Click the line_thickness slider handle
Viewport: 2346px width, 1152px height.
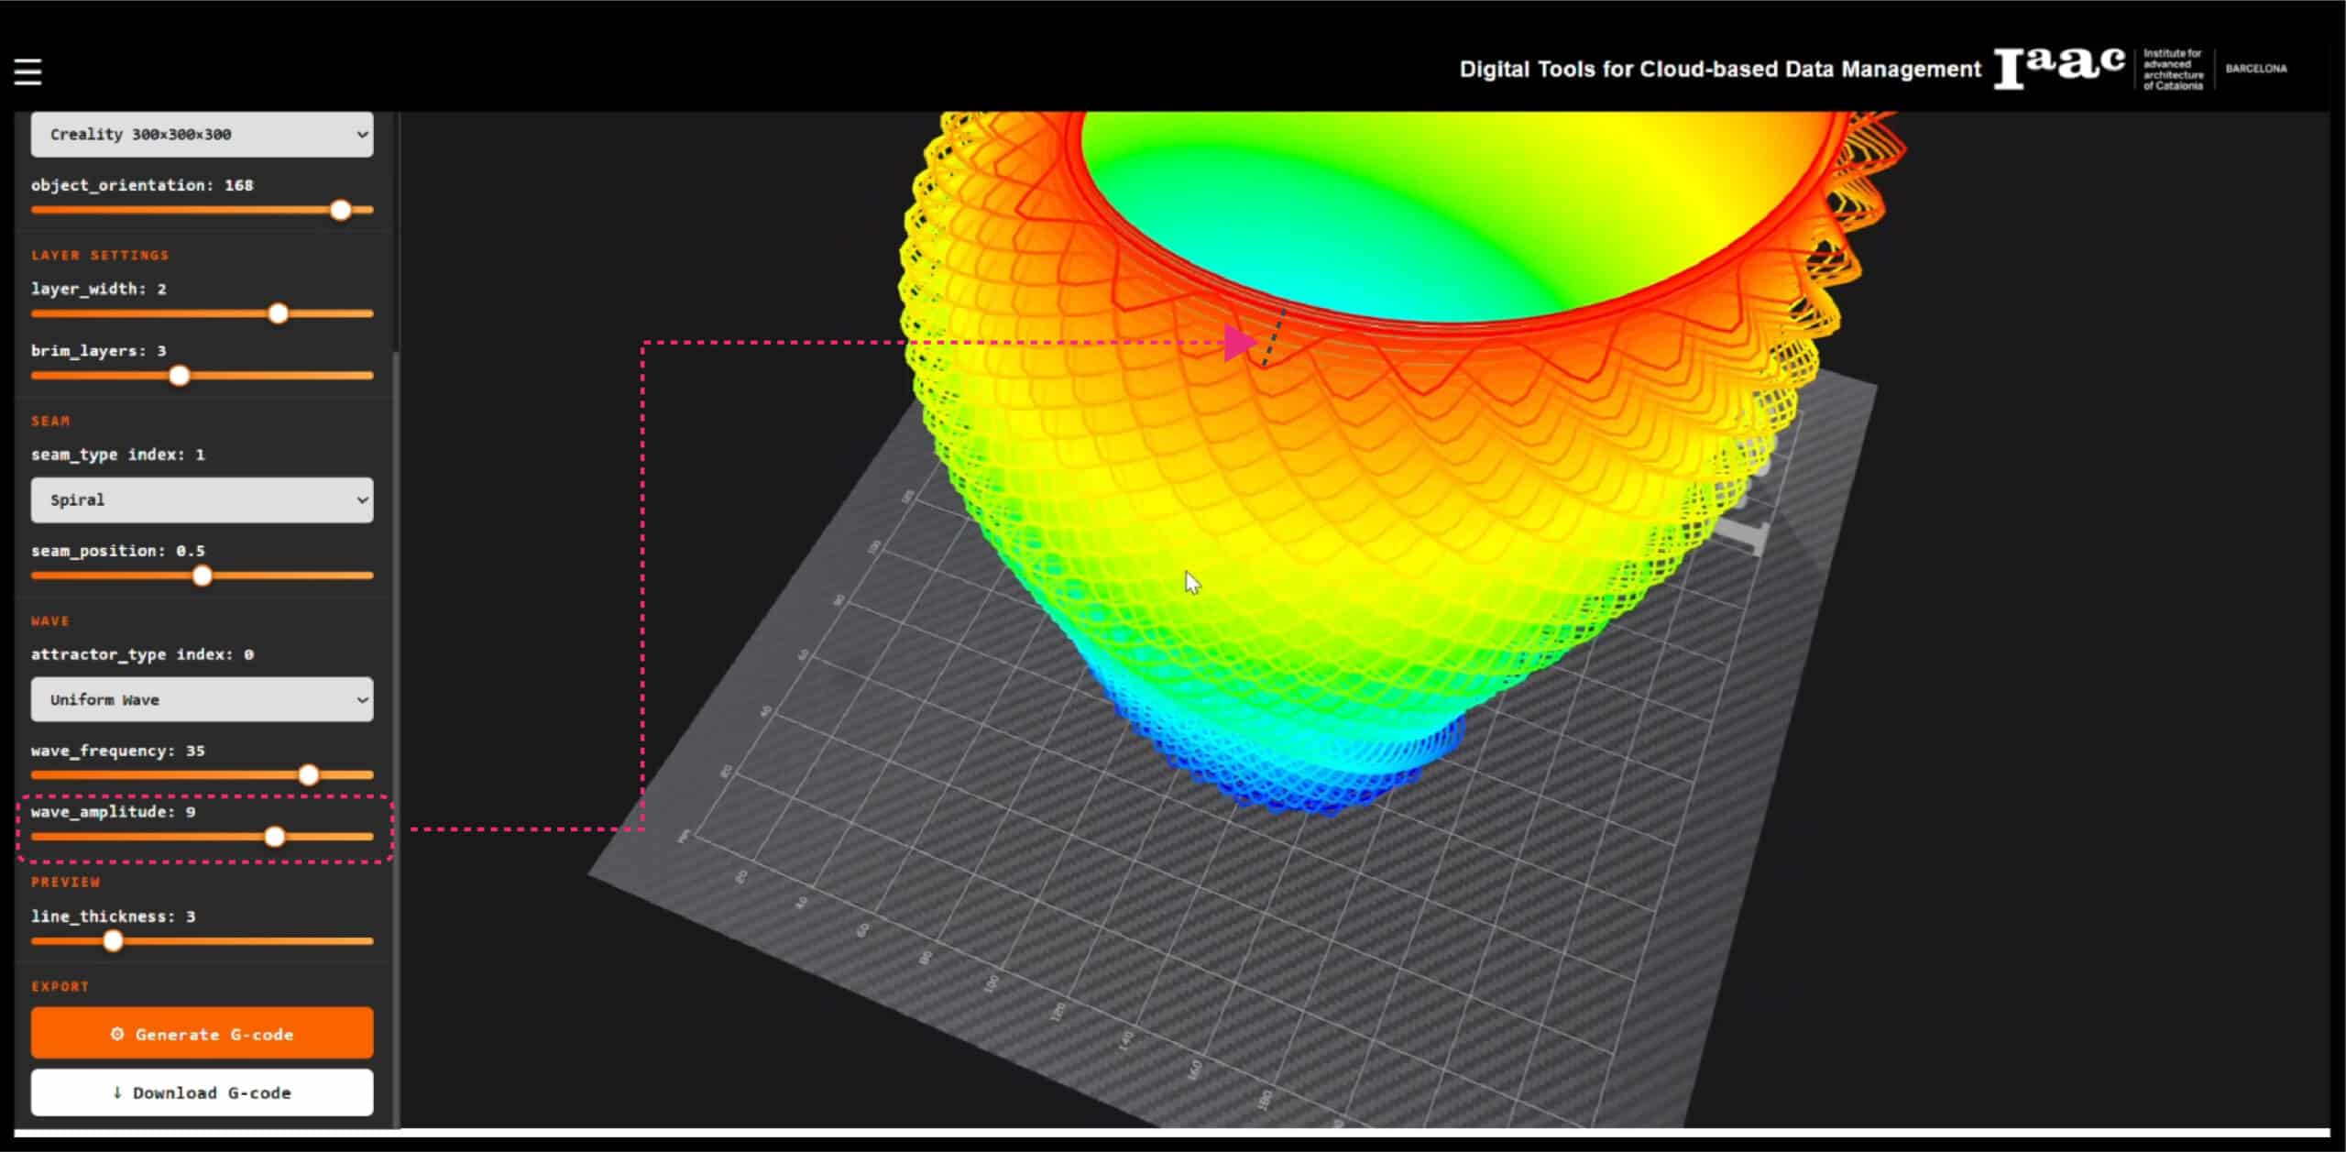tap(113, 941)
